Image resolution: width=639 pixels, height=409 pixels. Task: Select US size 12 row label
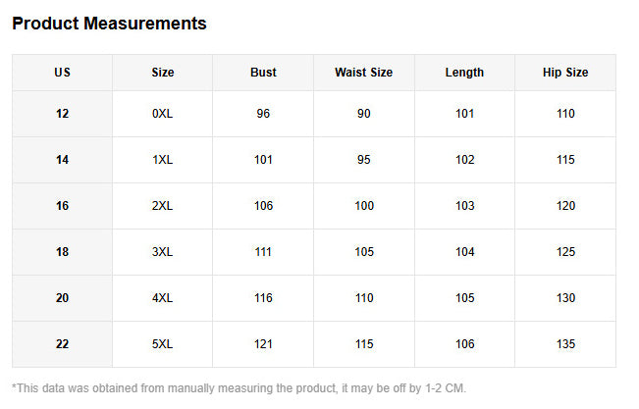coord(63,114)
